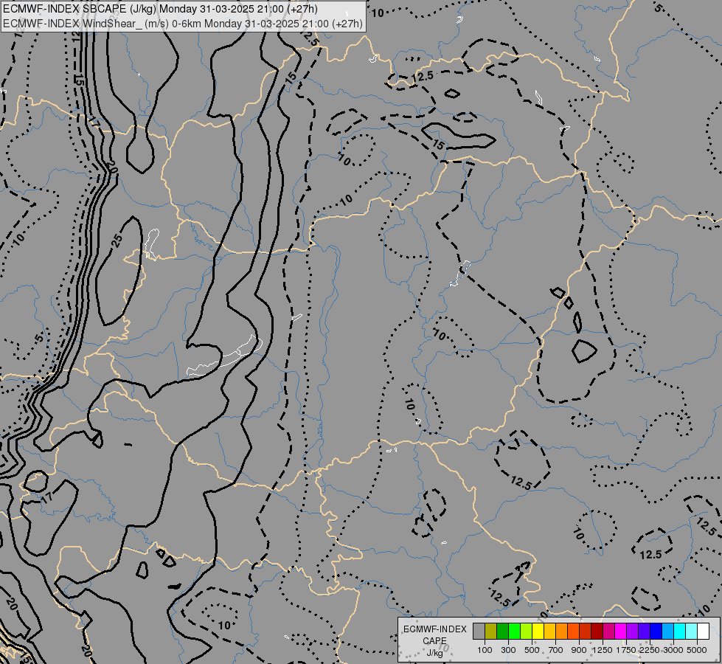Click the 100 value under the legend
Screen dimensions: 722x664
coord(485,650)
